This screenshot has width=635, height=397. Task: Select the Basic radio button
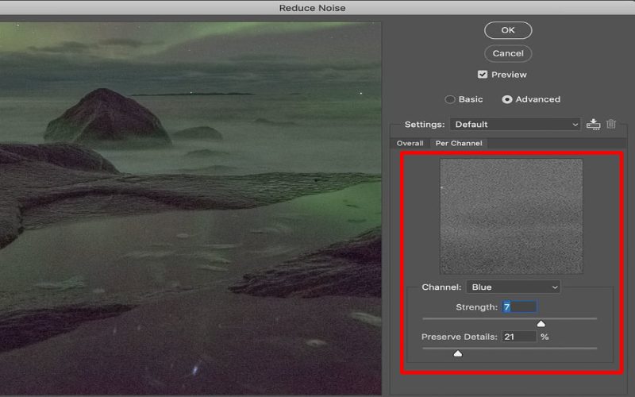click(x=450, y=99)
